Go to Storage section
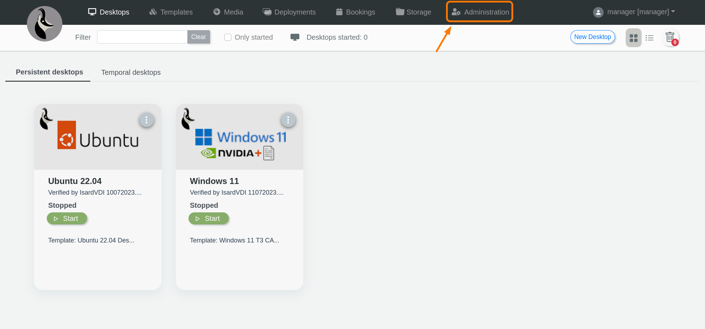Image resolution: width=705 pixels, height=329 pixels. click(x=413, y=12)
